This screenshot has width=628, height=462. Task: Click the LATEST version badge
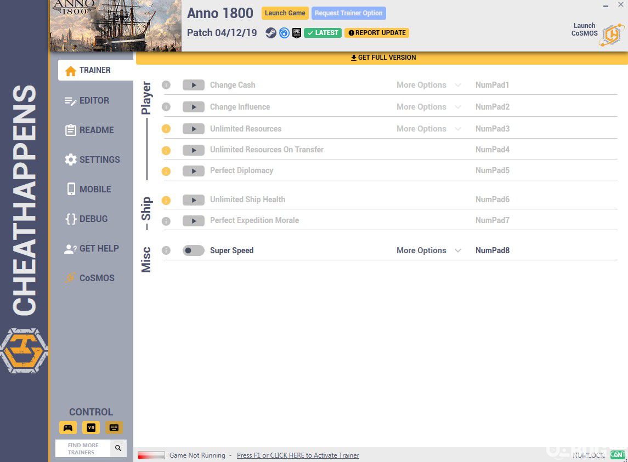click(323, 33)
